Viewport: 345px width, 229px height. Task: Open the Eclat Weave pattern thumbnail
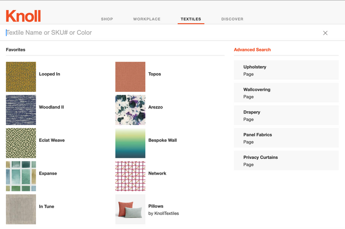pyautogui.click(x=21, y=143)
